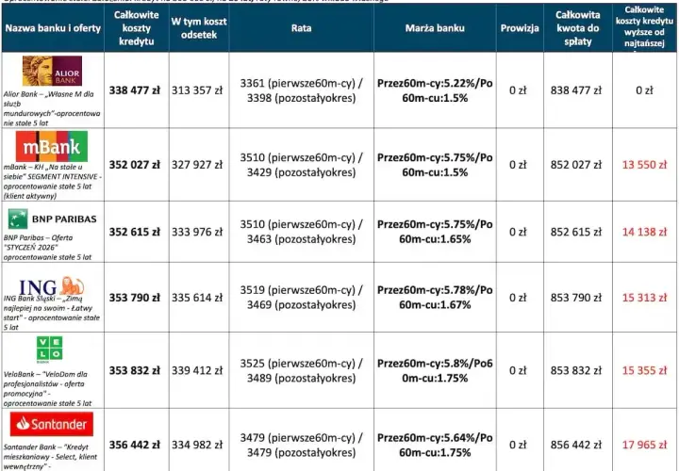Click the rate cell '3519 / 3469' for ING

coord(302,298)
